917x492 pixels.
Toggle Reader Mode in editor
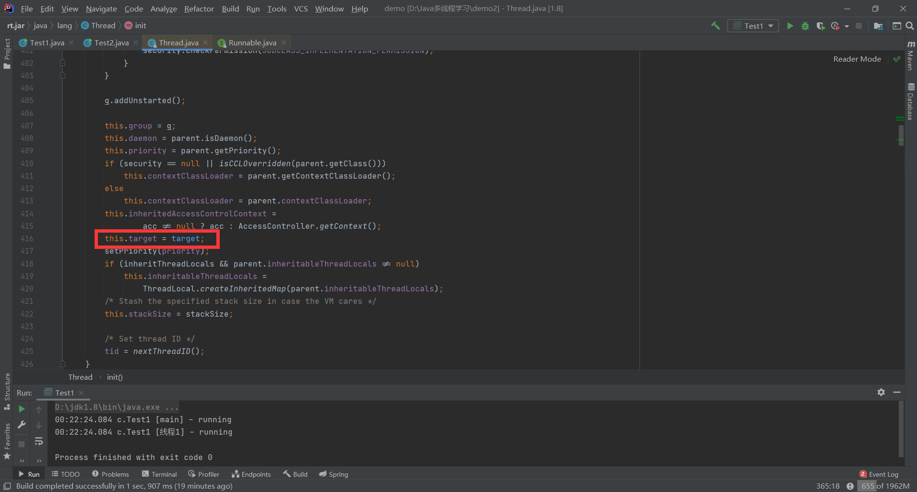pyautogui.click(x=857, y=59)
